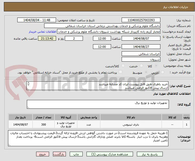Click the بازگشت back button
Viewport: 195px width, 161px height.
pyautogui.click(x=59, y=154)
